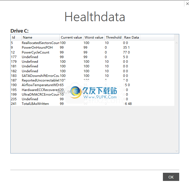Click raw data '6 48' of TotalLBAsWritten
Image resolution: width=189 pixels, height=185 pixels.
point(128,104)
